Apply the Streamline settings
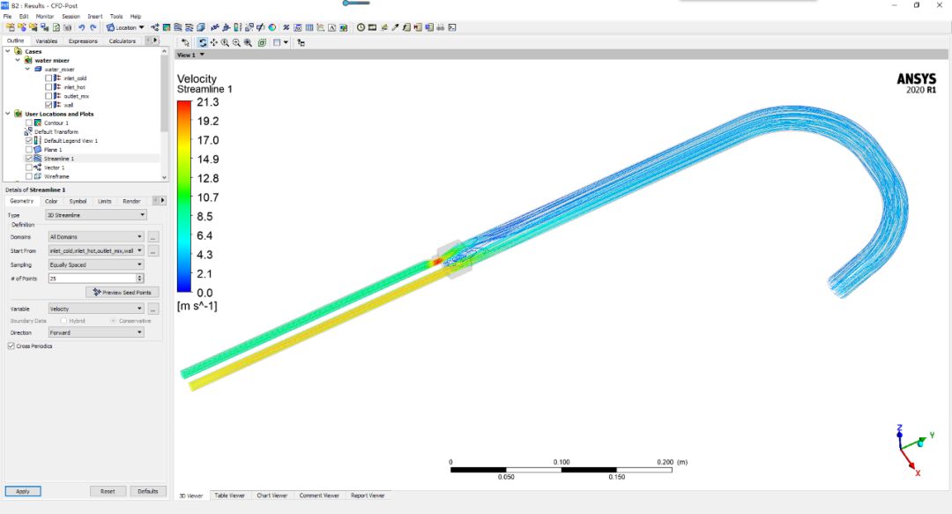 [x=23, y=491]
